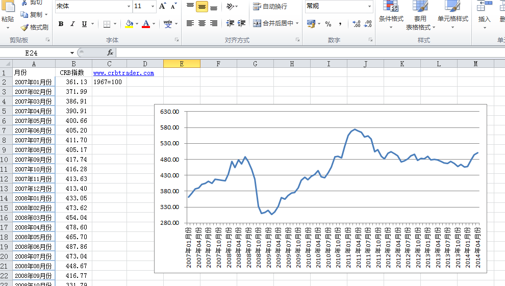
Task: Toggle middle vertical align (highlighted)
Action: [202, 6]
